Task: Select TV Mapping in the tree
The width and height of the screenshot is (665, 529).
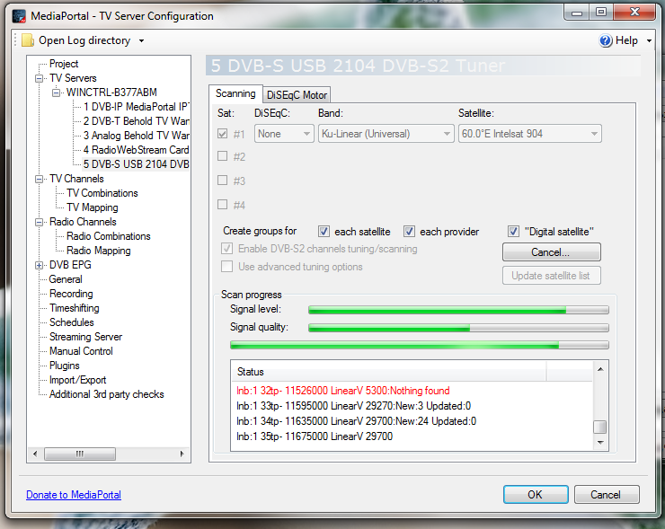Action: pos(93,207)
